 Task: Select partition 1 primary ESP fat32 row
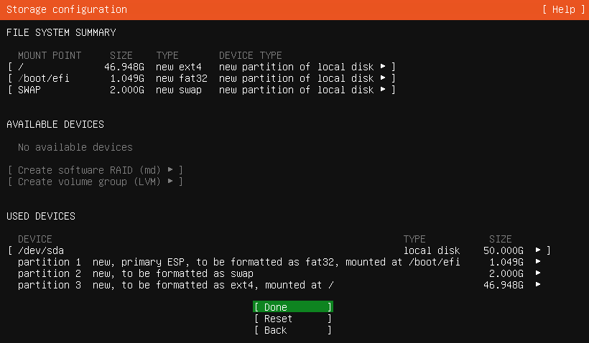[279, 262]
